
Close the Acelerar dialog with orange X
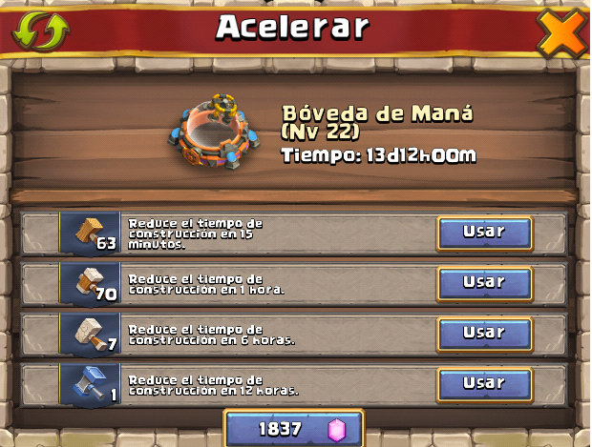[562, 33]
